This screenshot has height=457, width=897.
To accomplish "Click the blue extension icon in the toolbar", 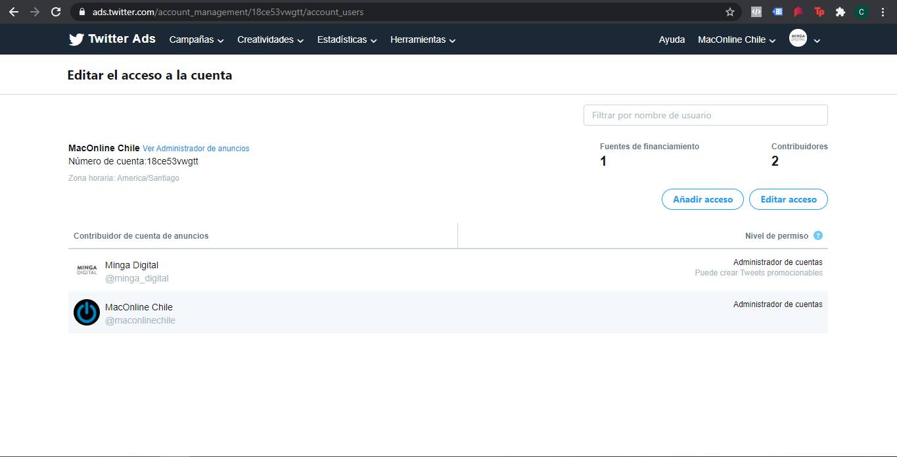I will tap(777, 12).
